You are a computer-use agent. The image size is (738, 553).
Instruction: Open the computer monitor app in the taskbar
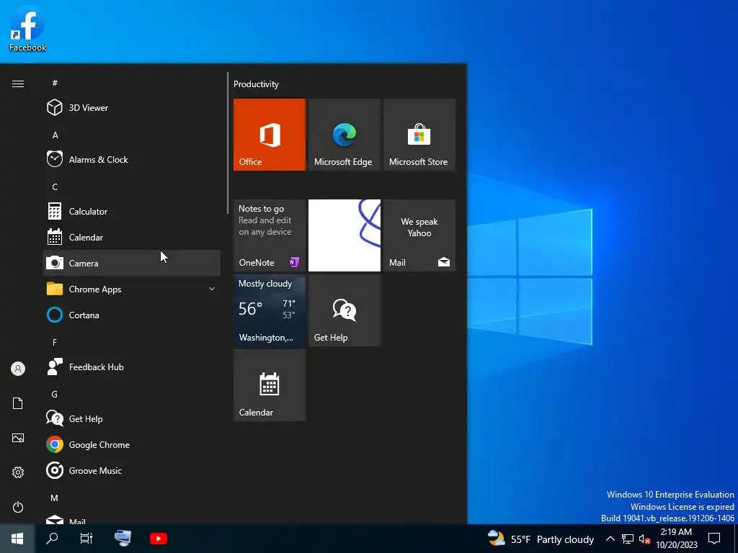[123, 539]
